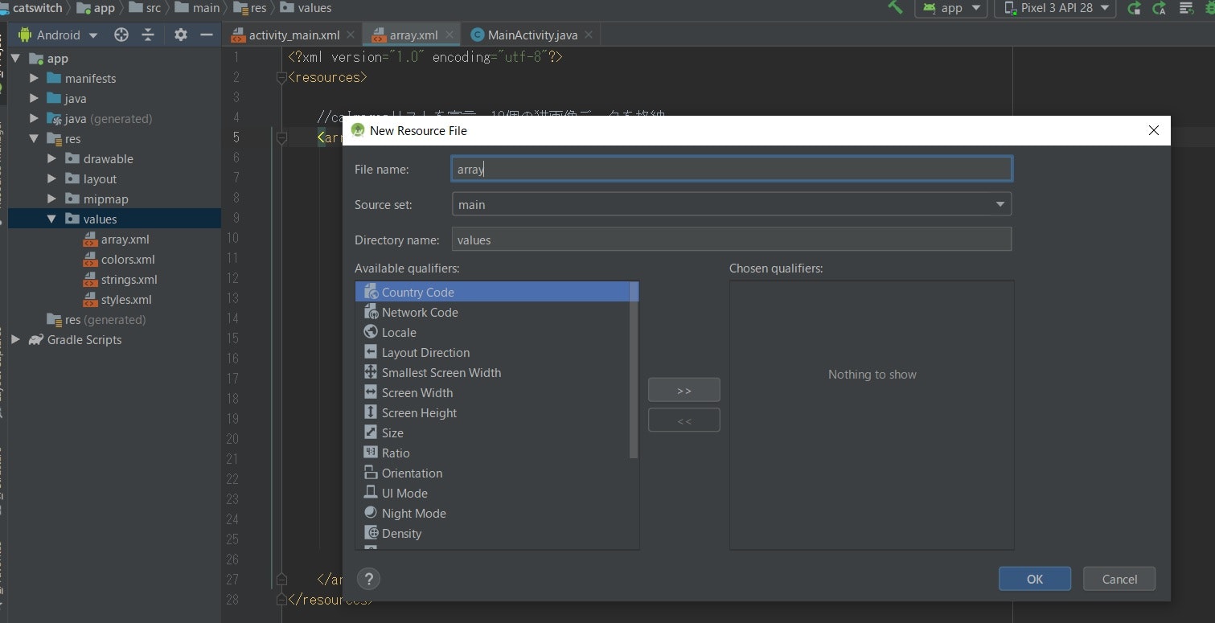Viewport: 1215px width, 623px height.
Task: Collapse the app module tree node
Action: pos(15,58)
